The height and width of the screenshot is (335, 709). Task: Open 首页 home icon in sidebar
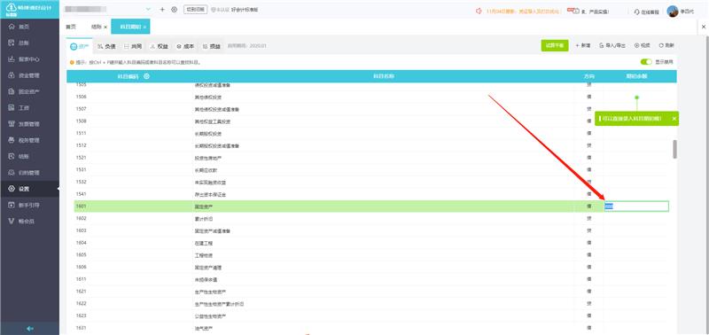[12, 27]
